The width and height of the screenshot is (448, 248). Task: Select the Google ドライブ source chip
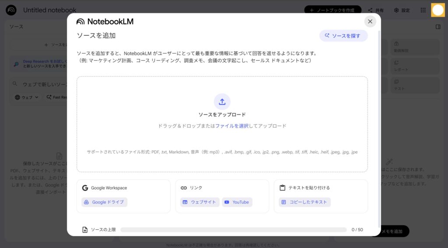[104, 202]
